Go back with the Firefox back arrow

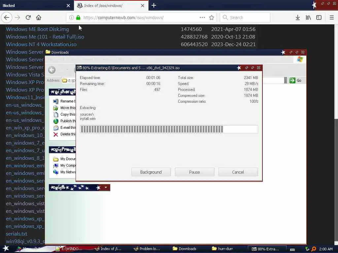click(7, 17)
